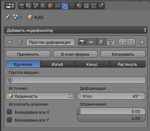Select the Изгиб deform mode

coord(57,64)
